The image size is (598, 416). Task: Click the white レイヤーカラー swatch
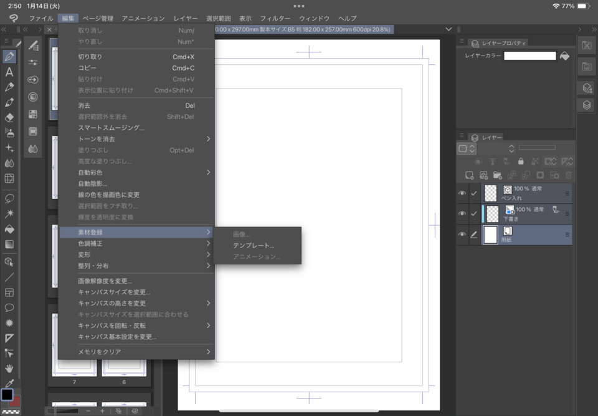click(x=529, y=56)
